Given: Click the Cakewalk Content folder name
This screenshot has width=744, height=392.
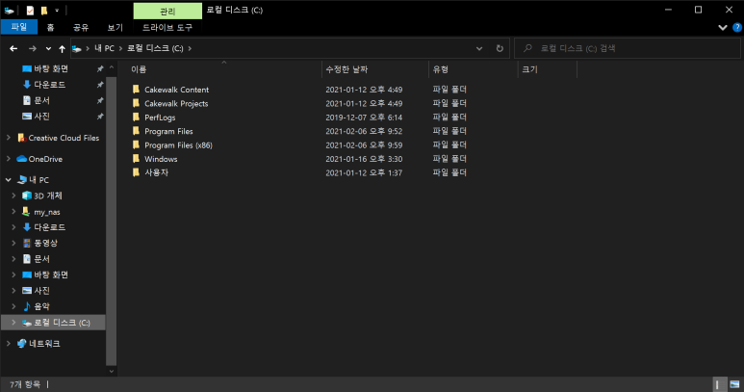Looking at the screenshot, I should coord(176,90).
